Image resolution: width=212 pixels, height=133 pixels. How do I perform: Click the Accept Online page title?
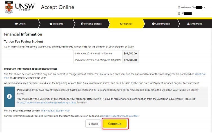tap(57, 7)
